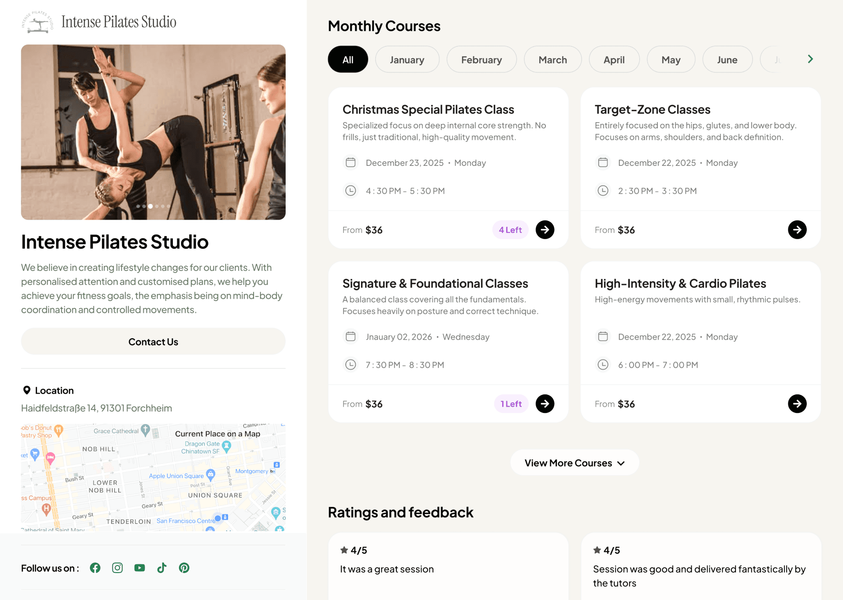Click the 1 Left availability badge
Viewport: 843px width, 600px height.
[511, 404]
